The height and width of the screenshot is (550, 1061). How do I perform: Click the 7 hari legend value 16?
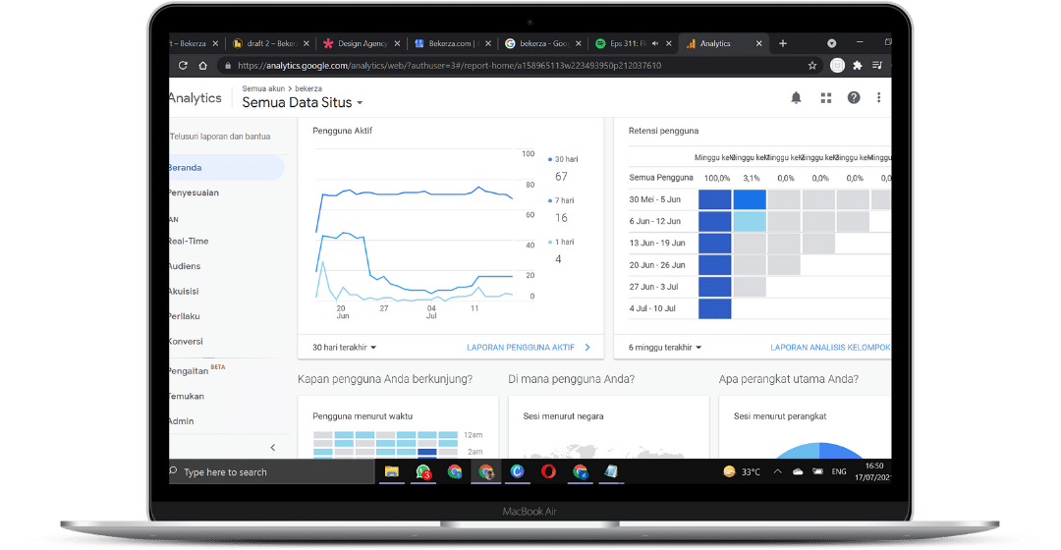pos(561,218)
